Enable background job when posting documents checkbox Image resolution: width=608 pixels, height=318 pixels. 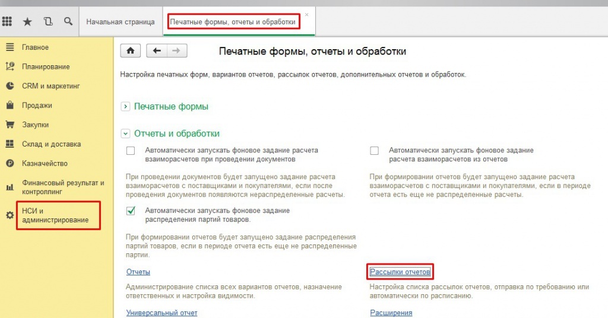click(x=131, y=151)
